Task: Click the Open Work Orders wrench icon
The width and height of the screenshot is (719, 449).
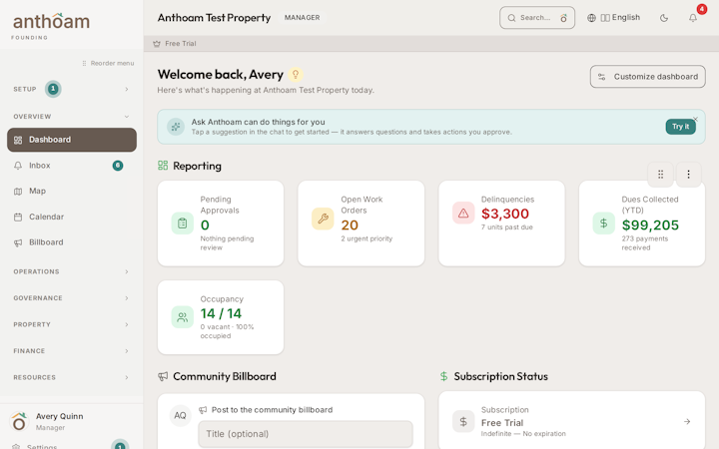Action: tap(323, 219)
